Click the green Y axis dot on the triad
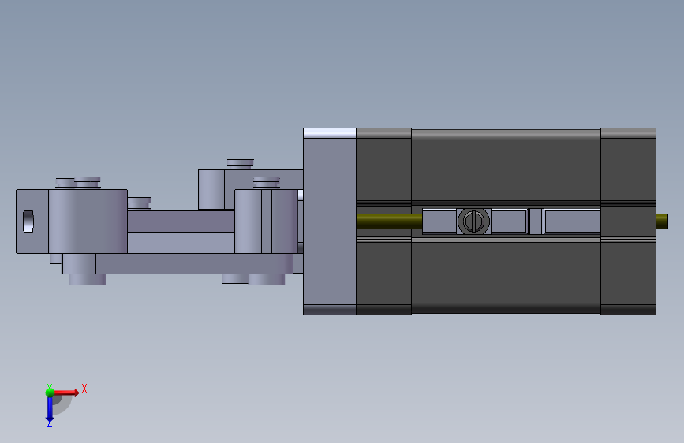This screenshot has width=684, height=443. [50, 393]
